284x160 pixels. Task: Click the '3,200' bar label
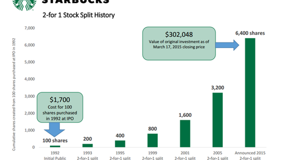coord(217,88)
